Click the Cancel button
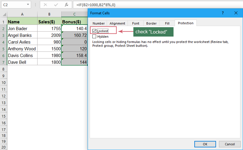This screenshot has width=243, height=150. point(230,144)
